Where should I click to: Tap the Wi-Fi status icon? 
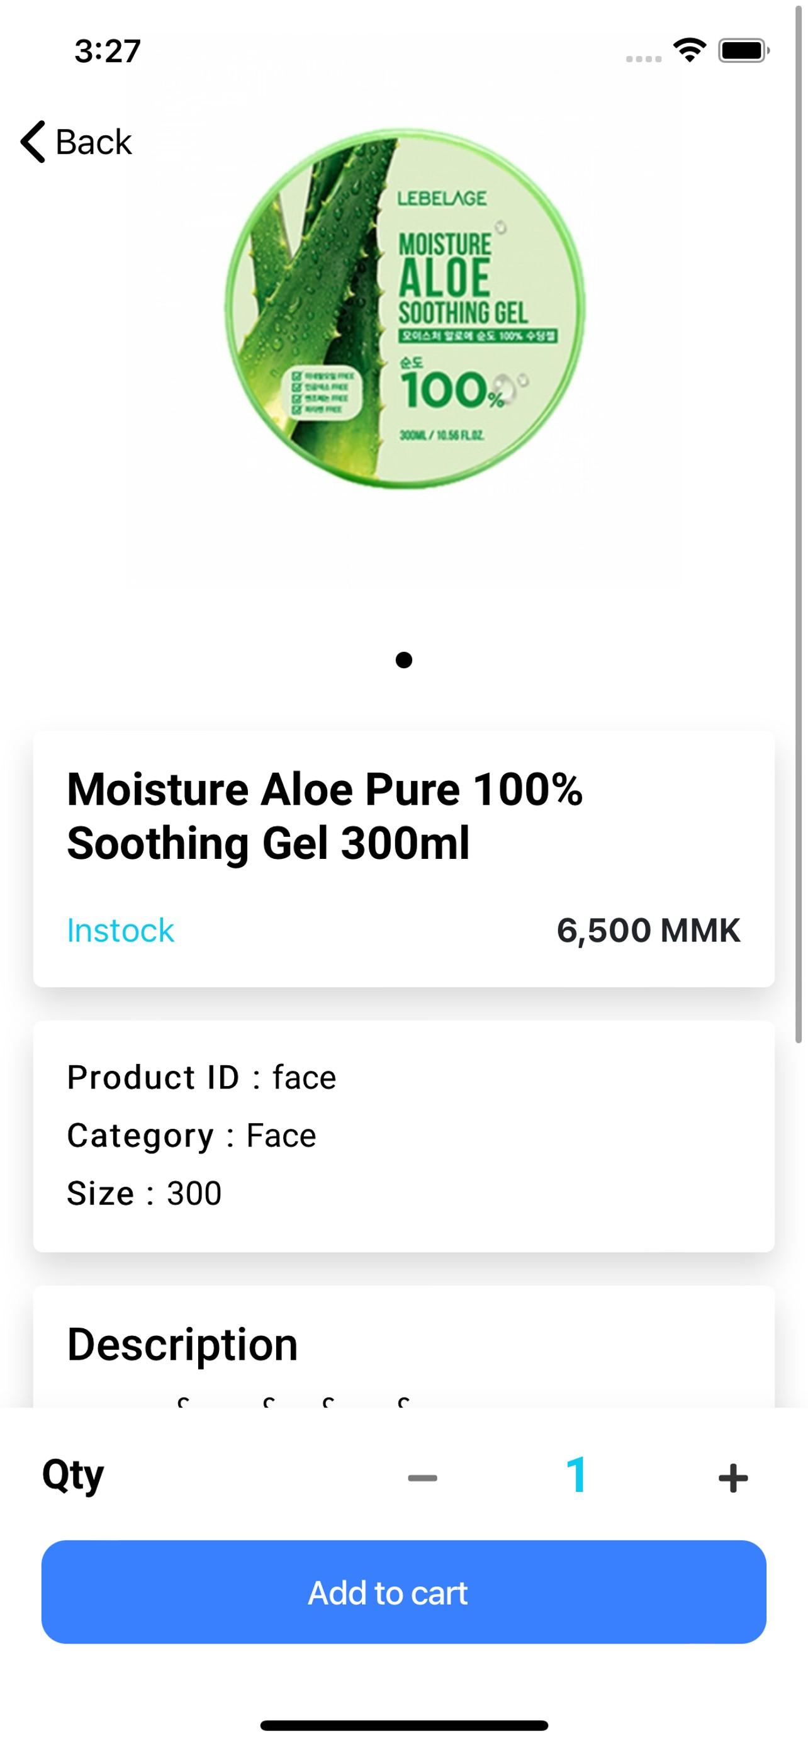tap(689, 50)
